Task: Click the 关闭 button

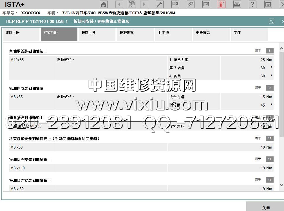Action: (266, 208)
